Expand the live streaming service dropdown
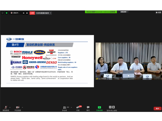The height and width of the screenshot is (121, 162). pos(51,13)
